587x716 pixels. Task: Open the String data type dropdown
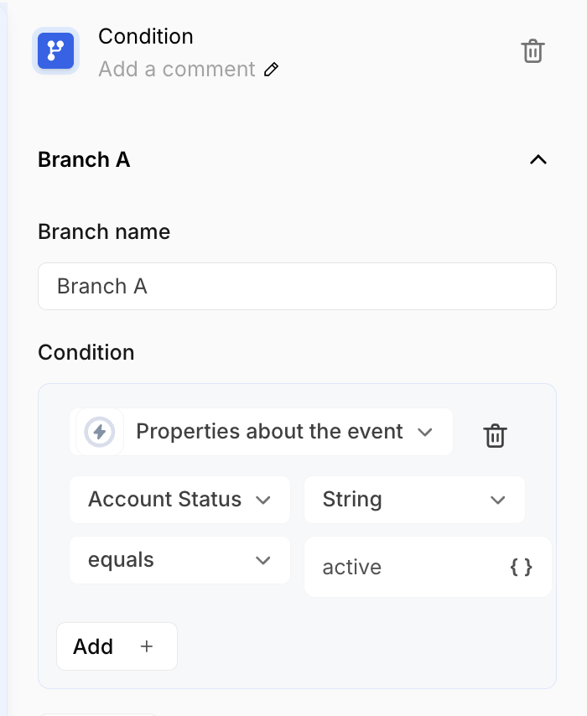413,500
